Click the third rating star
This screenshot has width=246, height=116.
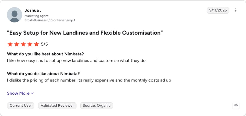pos(23,44)
